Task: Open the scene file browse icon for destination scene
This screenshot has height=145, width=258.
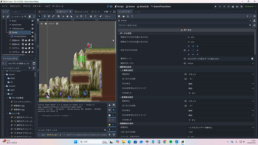Action: (252, 59)
